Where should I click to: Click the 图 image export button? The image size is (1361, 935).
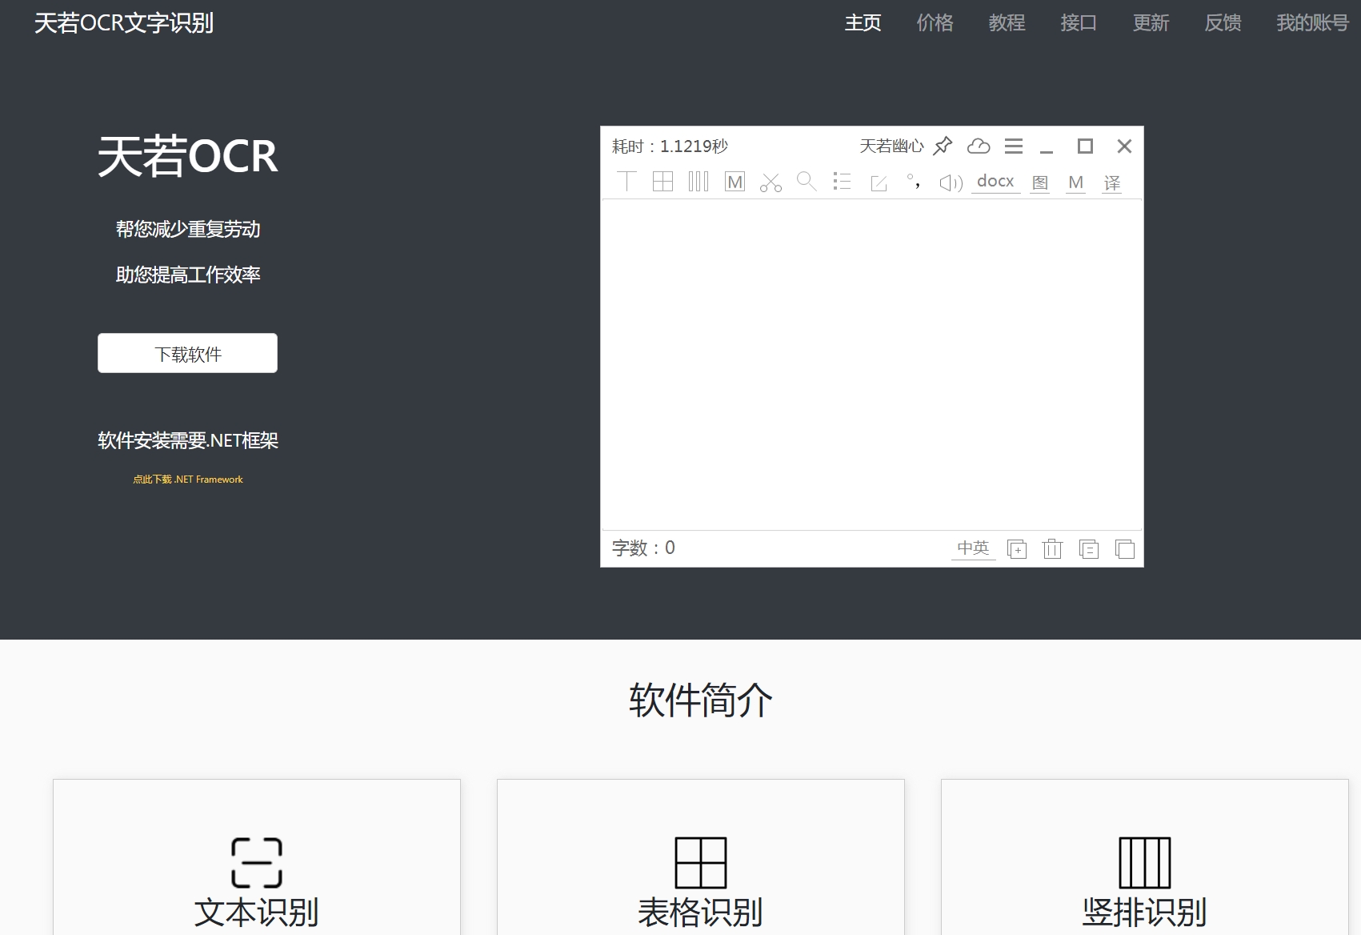pos(1040,183)
